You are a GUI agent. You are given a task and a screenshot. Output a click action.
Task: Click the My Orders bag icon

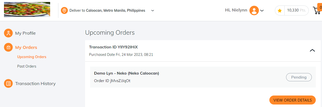[x=8, y=47]
